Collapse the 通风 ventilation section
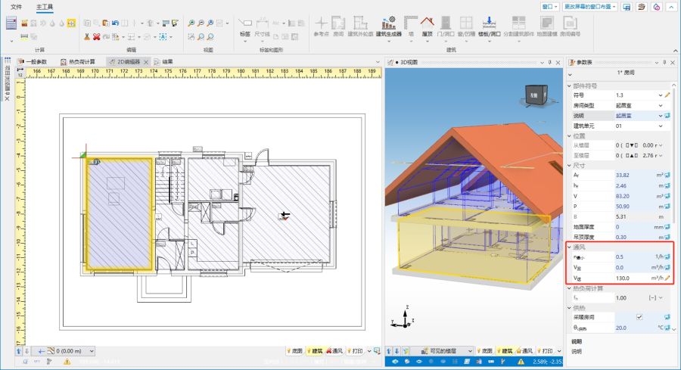The width and height of the screenshot is (681, 370). point(570,247)
